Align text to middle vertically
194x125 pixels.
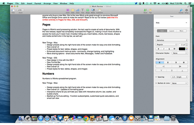pyautogui.click(x=172, y=70)
